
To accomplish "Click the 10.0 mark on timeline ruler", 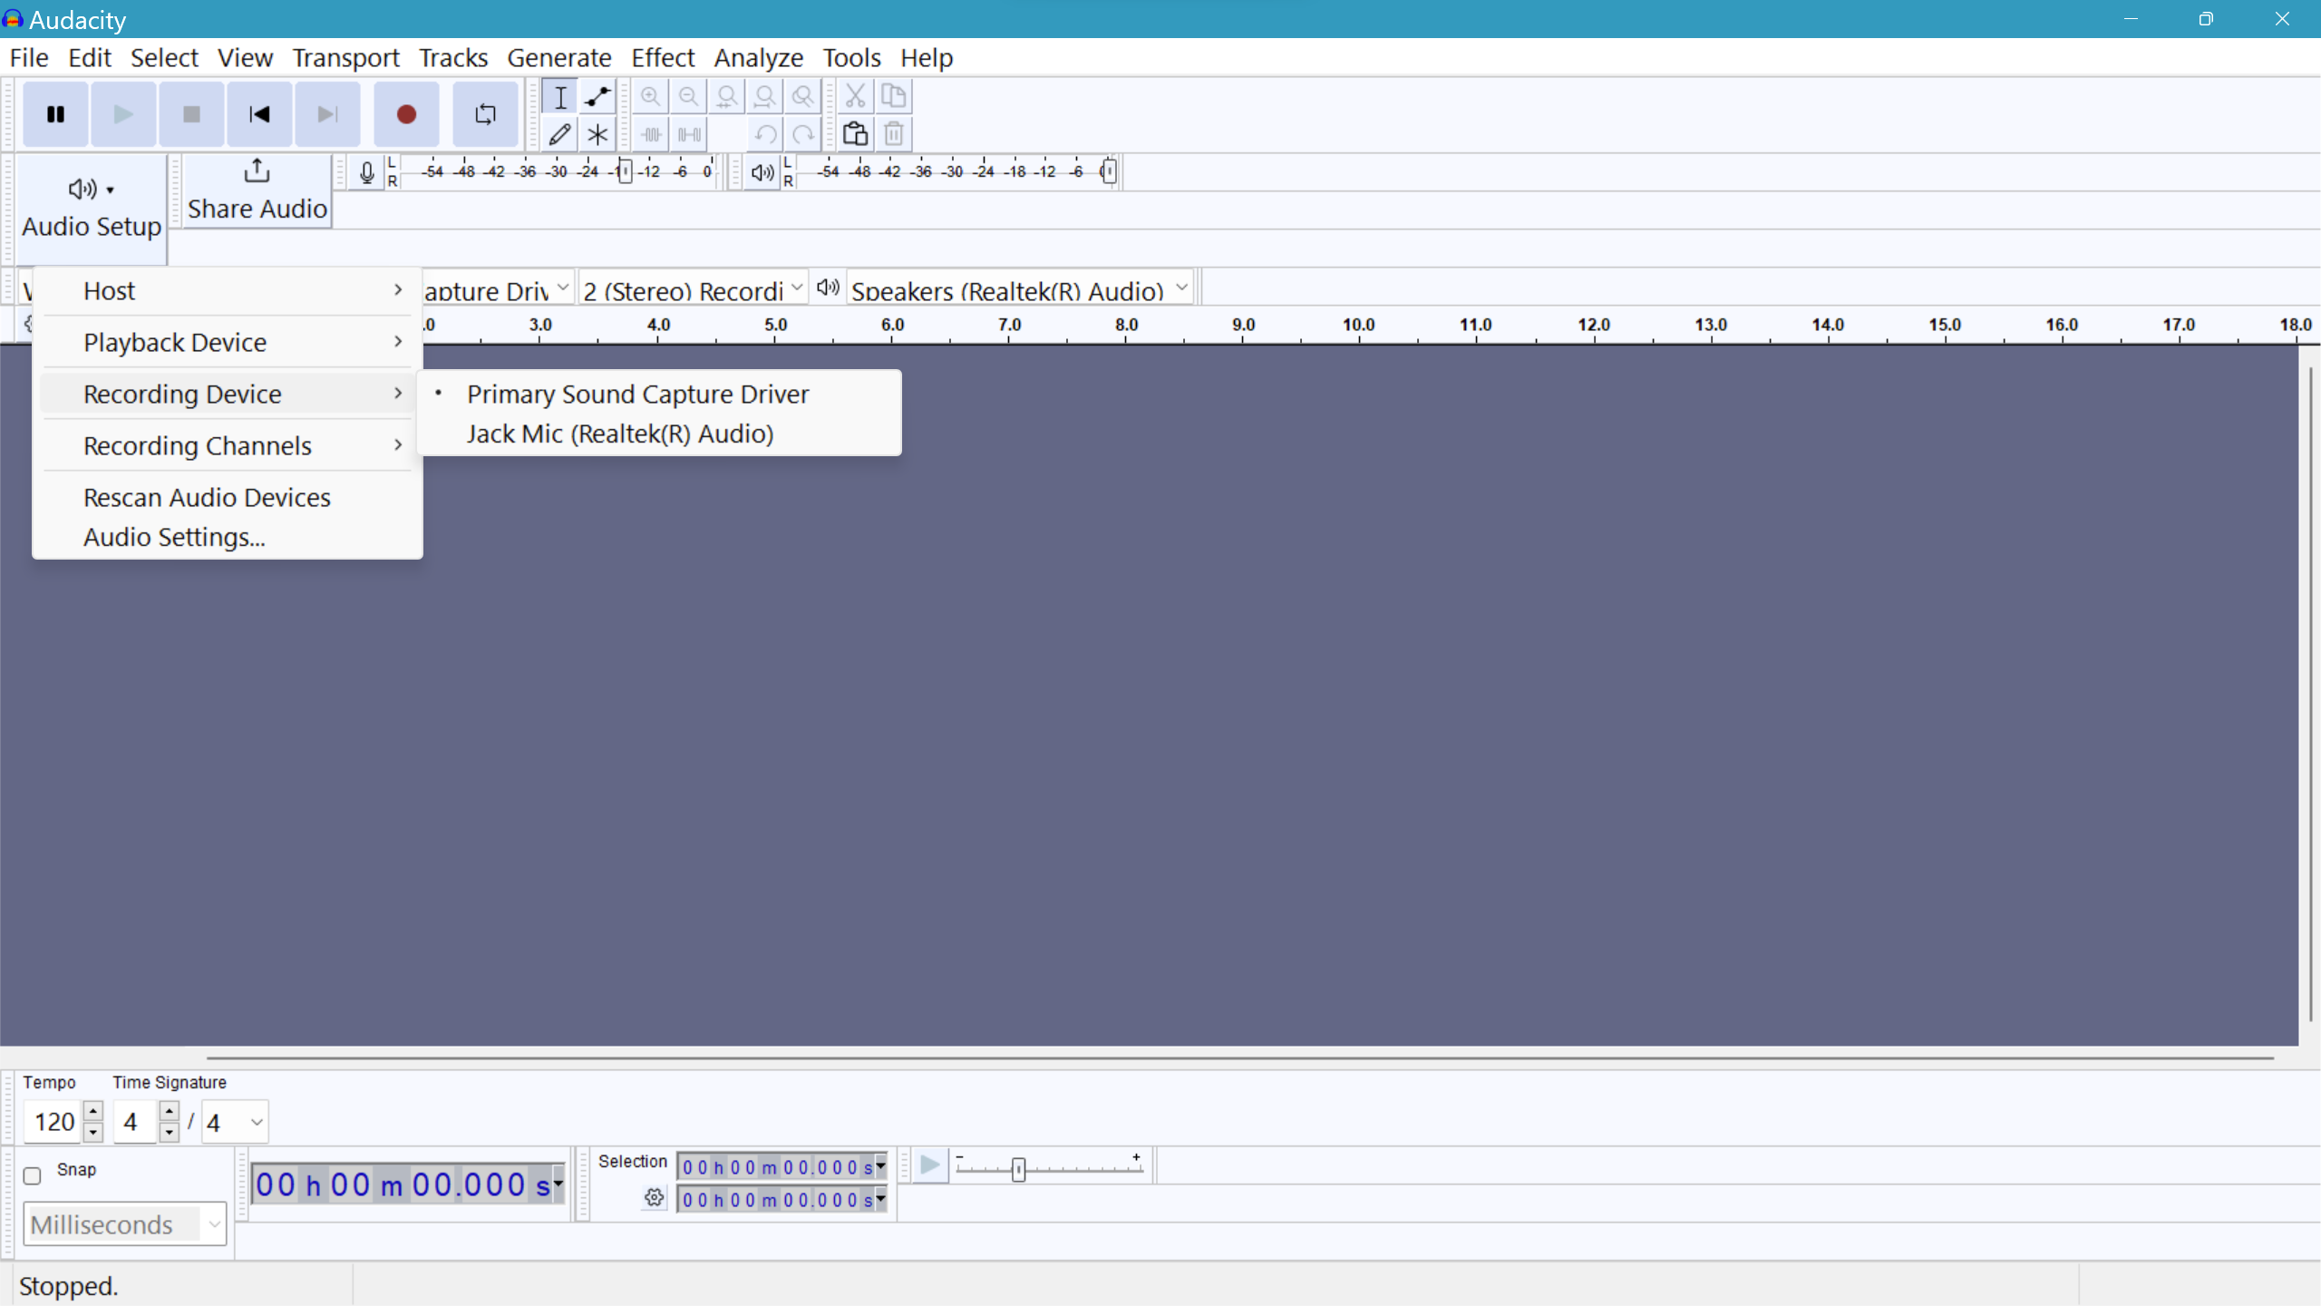I will pyautogui.click(x=1358, y=325).
